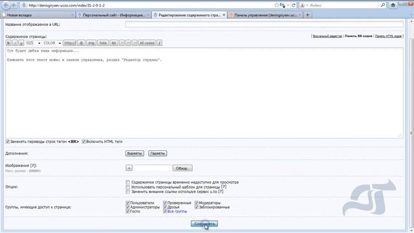Open the browser home page

tap(393, 5)
